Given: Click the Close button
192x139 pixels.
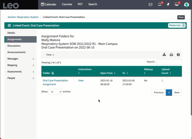Looking at the screenshot, I should click(x=181, y=17).
